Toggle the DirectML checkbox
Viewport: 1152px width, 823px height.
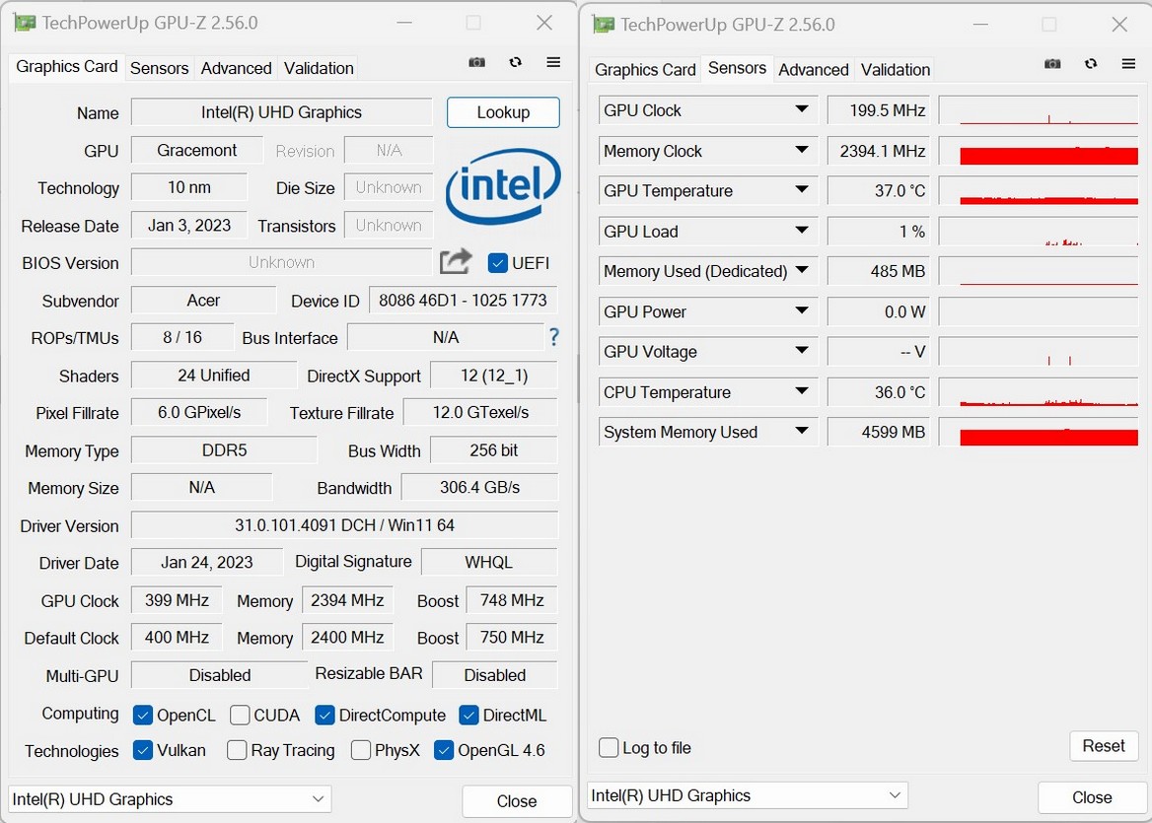coord(468,716)
